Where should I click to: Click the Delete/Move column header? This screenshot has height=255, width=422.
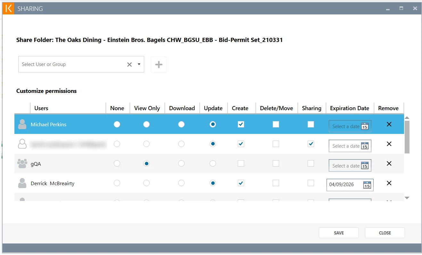click(277, 108)
